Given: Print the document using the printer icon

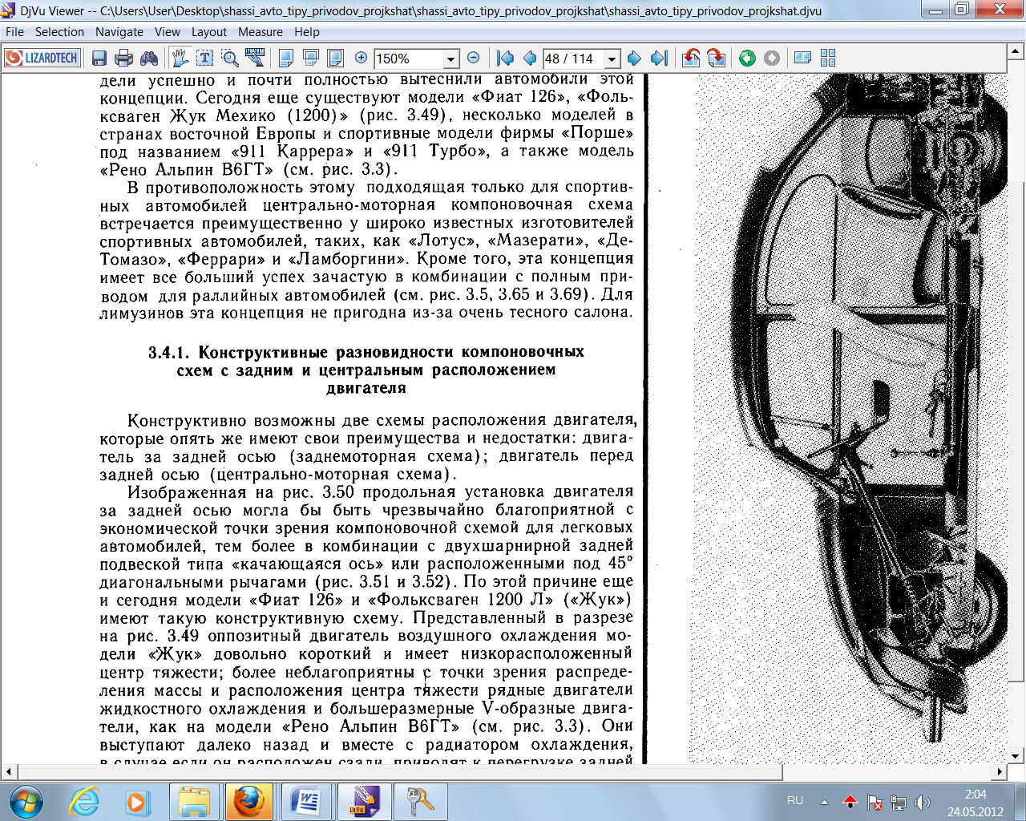Looking at the screenshot, I should [x=123, y=58].
